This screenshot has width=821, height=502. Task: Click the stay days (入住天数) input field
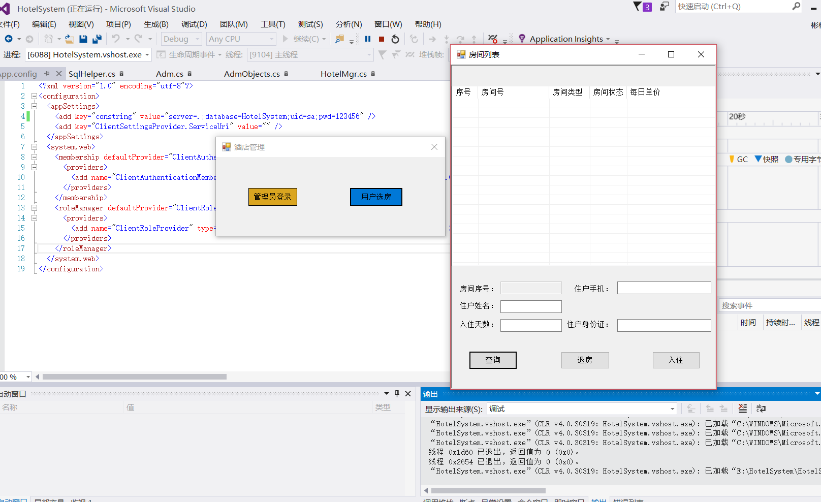click(531, 325)
